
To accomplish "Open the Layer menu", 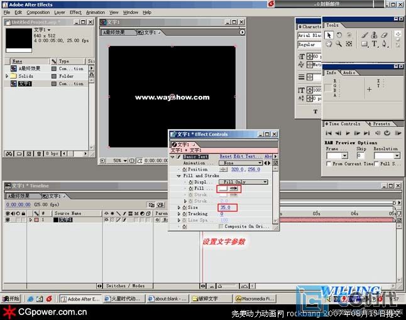I will [x=60, y=13].
